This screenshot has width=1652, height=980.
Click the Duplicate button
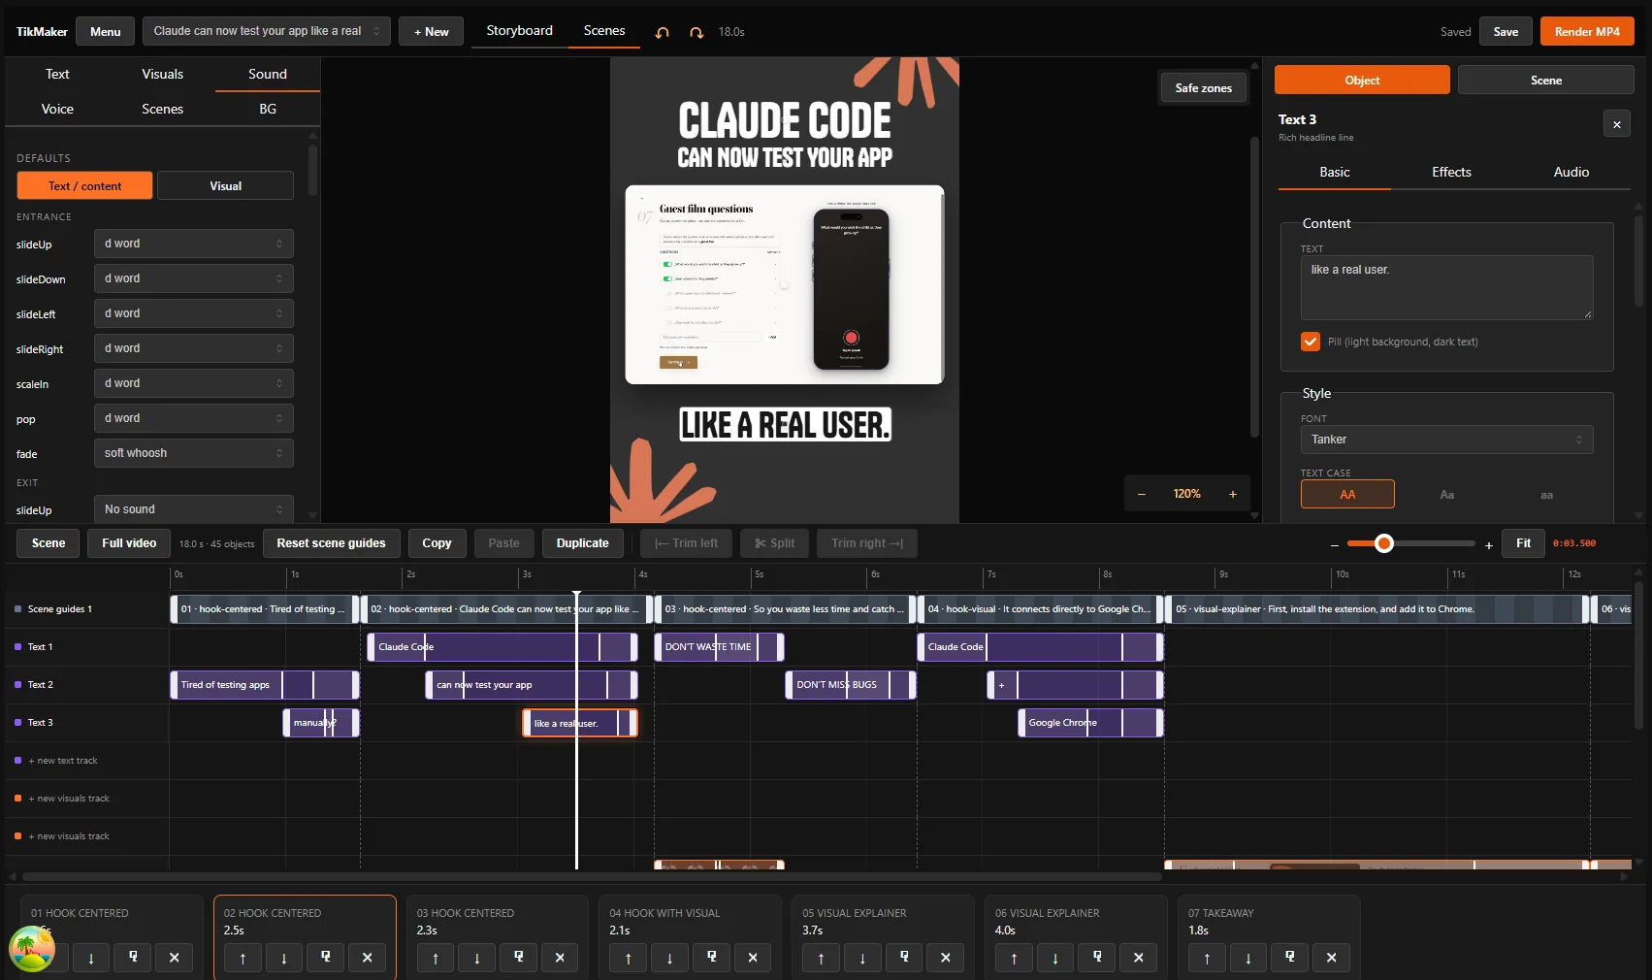click(x=582, y=543)
